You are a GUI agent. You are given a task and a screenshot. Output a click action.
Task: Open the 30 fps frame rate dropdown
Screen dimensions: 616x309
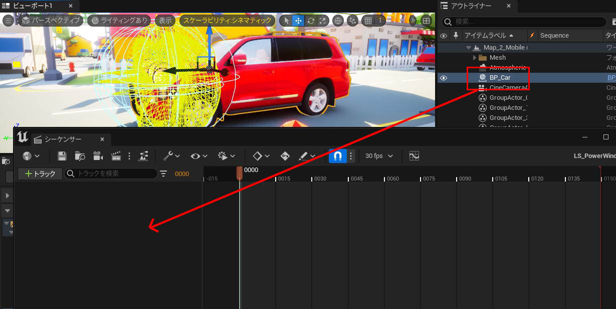click(x=377, y=156)
